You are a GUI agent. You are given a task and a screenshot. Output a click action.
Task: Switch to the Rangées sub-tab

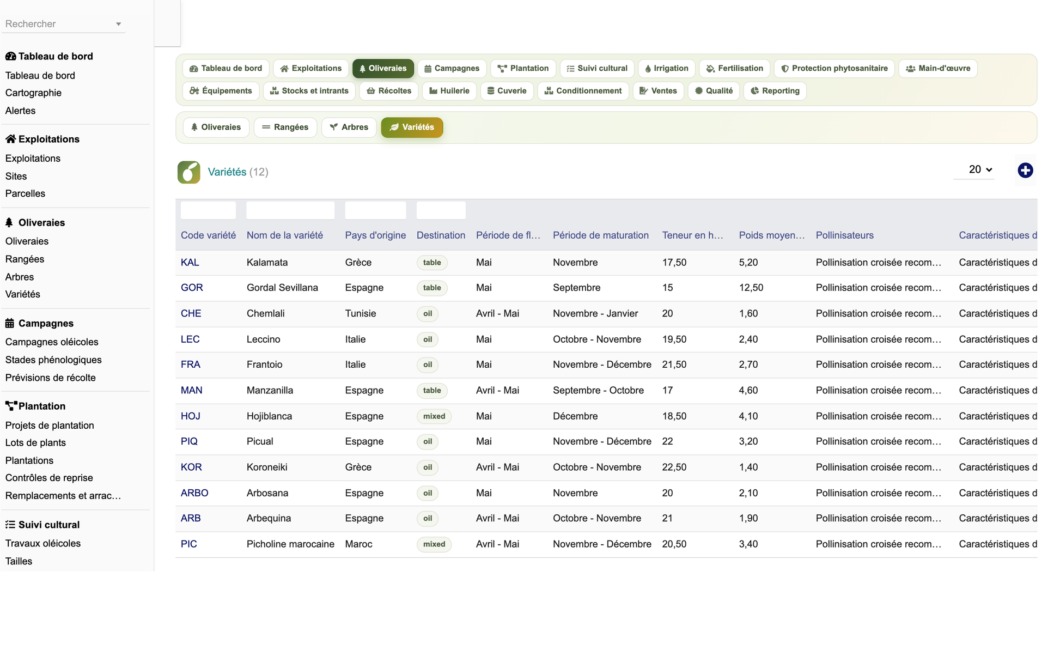point(285,127)
